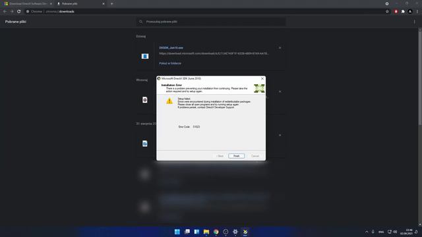Open a new browser tab
This screenshot has height=237, width=422.
pyautogui.click(x=111, y=4)
